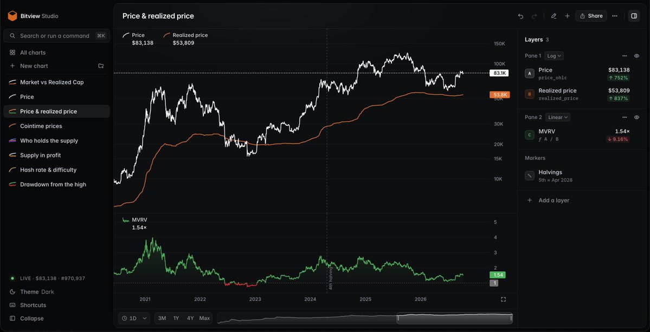The image size is (650, 332).
Task: Open the 1D interval dropdown
Action: (x=134, y=318)
